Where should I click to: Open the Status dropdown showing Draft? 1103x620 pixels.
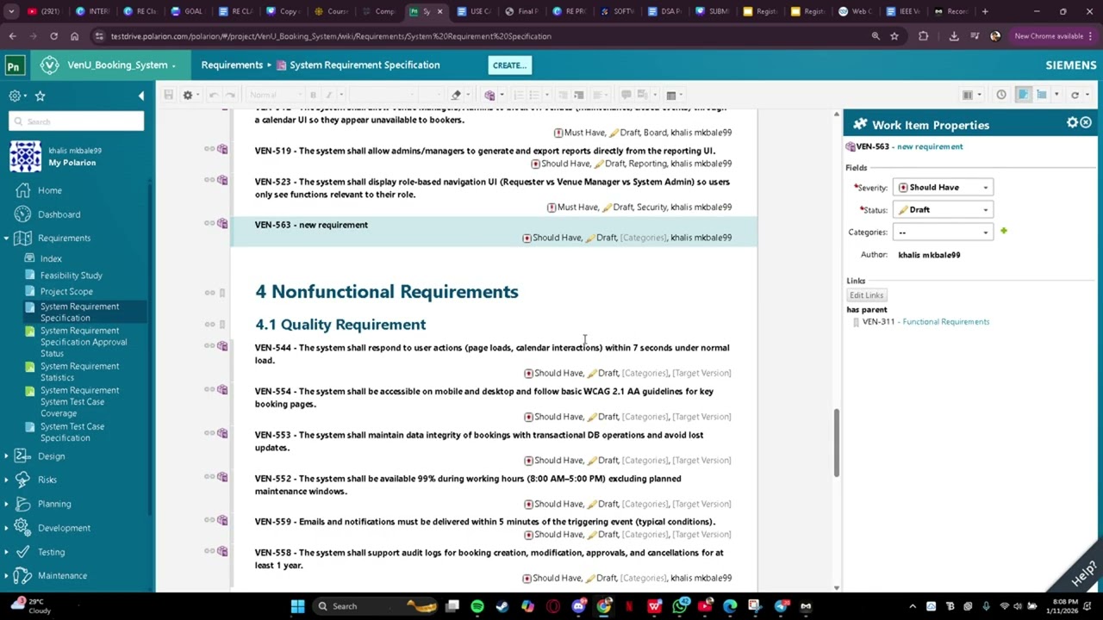click(x=943, y=209)
